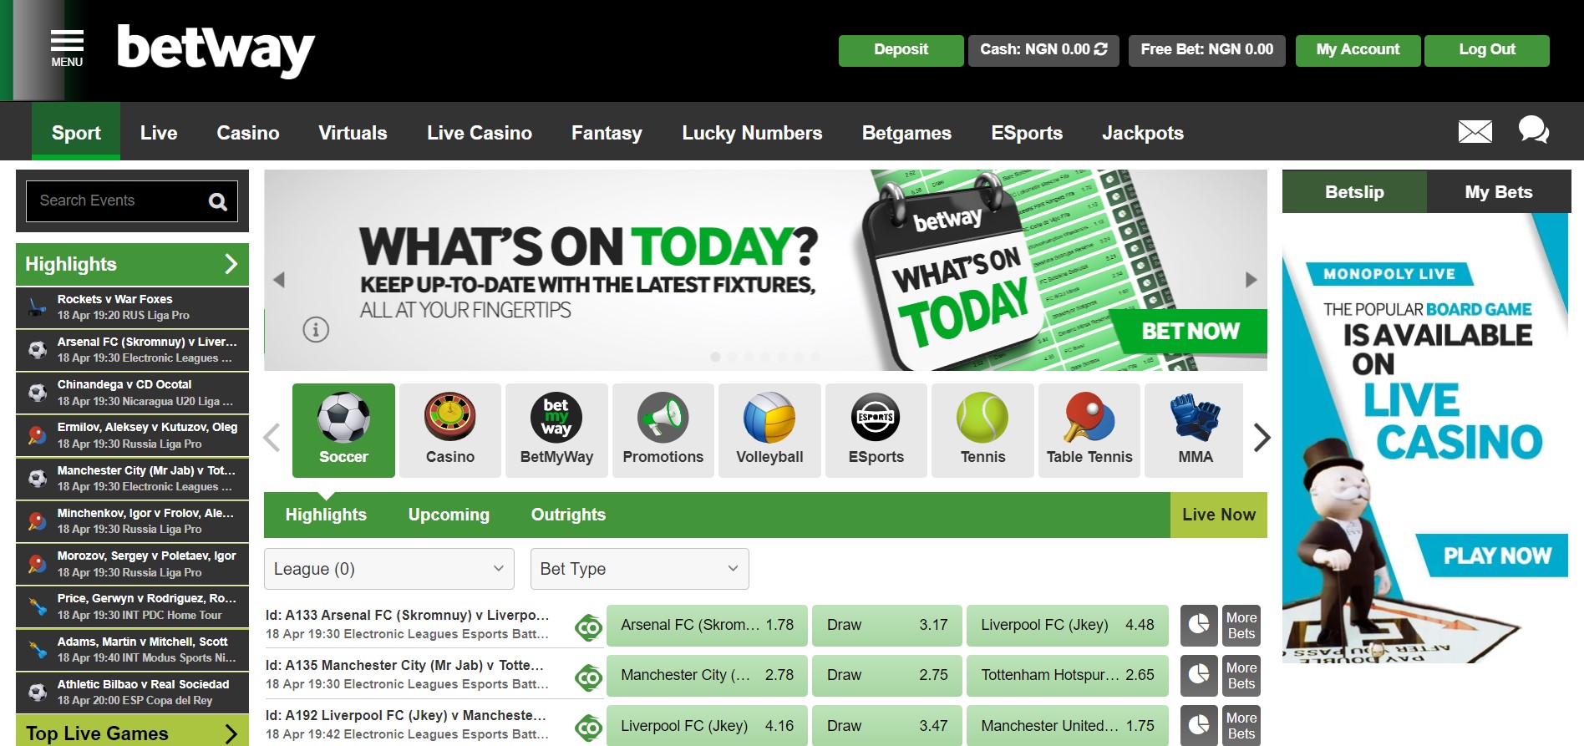Open Athletic Bilbao v Real Sociedad highlight
Image resolution: width=1584 pixels, height=746 pixels.
point(132,692)
